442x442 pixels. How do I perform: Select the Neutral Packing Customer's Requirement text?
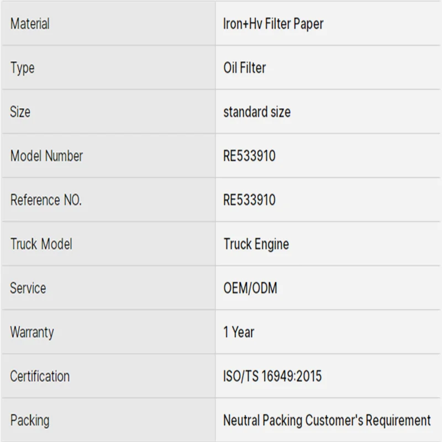click(327, 420)
